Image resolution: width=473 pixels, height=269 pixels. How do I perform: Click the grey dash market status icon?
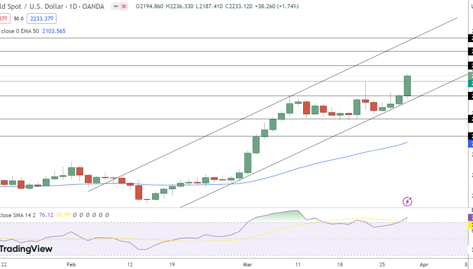(115, 7)
